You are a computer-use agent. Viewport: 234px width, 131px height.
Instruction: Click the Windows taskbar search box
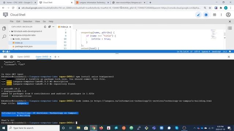click(33, 128)
